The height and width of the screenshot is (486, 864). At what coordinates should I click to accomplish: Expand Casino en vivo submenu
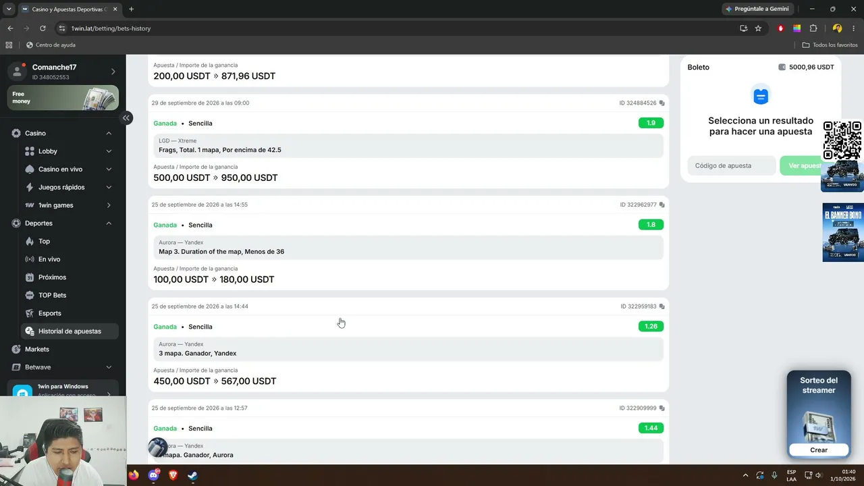tap(109, 169)
